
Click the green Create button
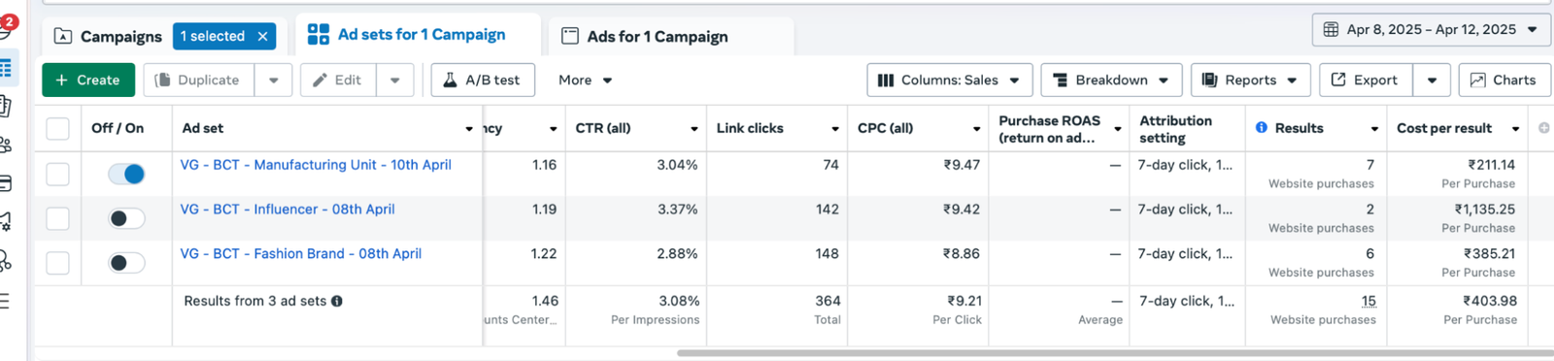[x=87, y=80]
